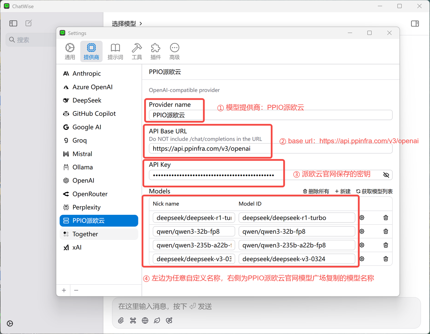Select PPIO派欧云 provider

(x=99, y=221)
